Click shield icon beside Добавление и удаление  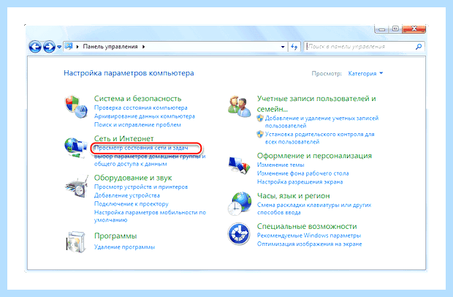coord(260,118)
